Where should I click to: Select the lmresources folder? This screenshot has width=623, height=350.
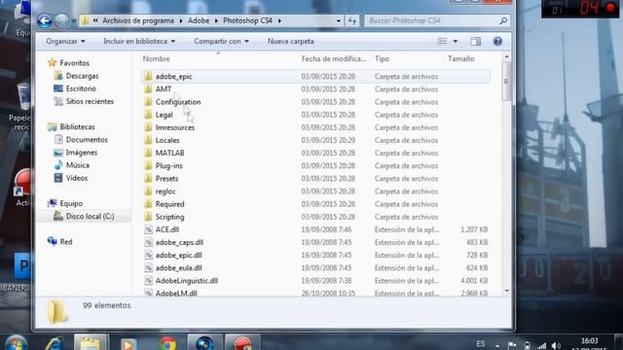click(x=175, y=127)
